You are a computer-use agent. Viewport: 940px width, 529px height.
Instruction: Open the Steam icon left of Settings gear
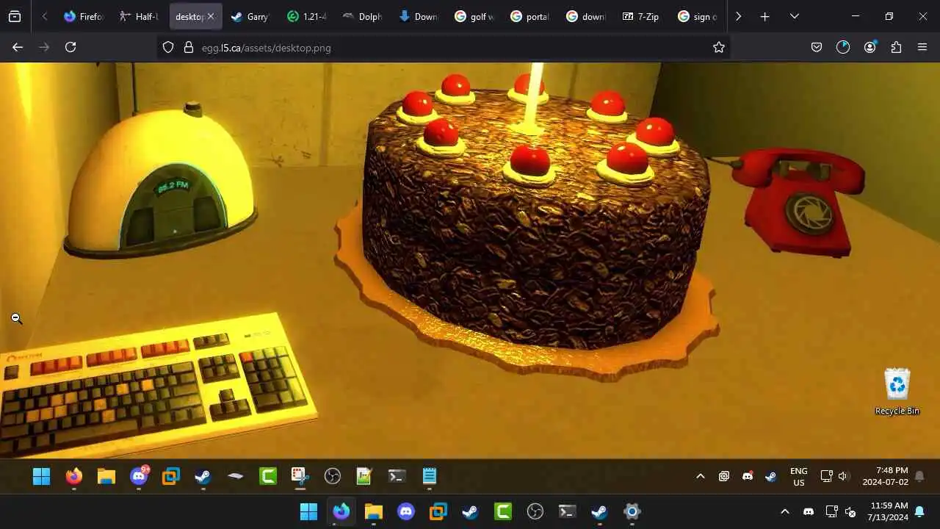coord(600,511)
